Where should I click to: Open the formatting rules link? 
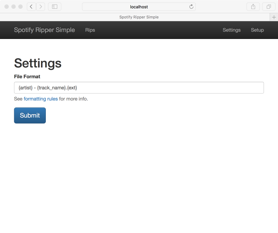tap(41, 99)
